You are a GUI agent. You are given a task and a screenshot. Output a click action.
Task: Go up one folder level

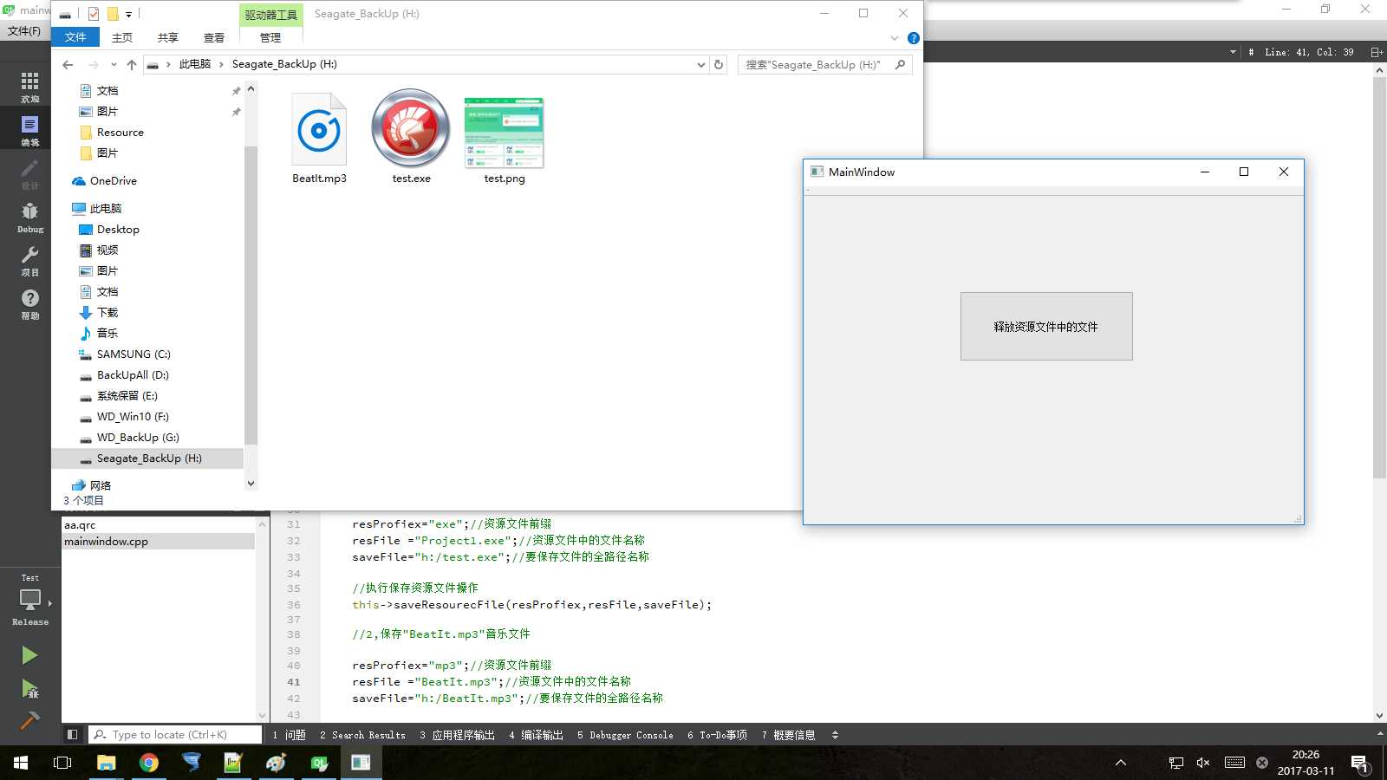[x=132, y=64]
